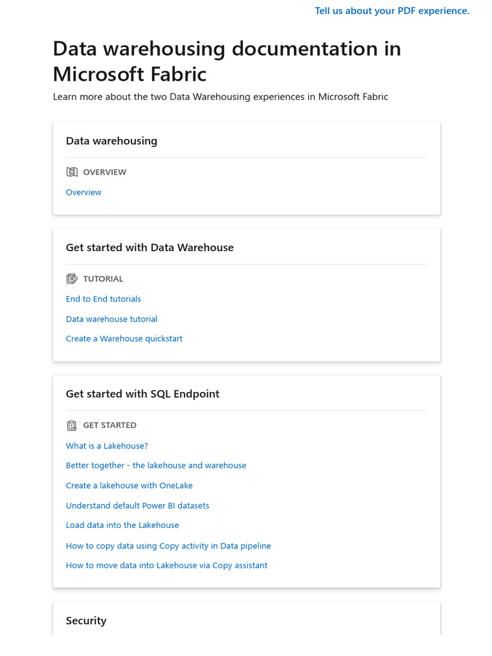Click the Tutorial section icon
Screen dimensions: 492x656
coord(72,279)
